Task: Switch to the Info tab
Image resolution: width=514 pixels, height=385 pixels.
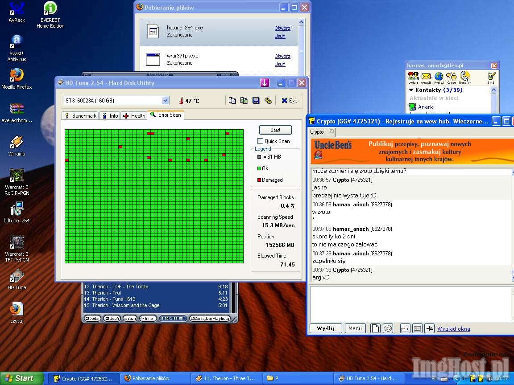Action: click(110, 115)
